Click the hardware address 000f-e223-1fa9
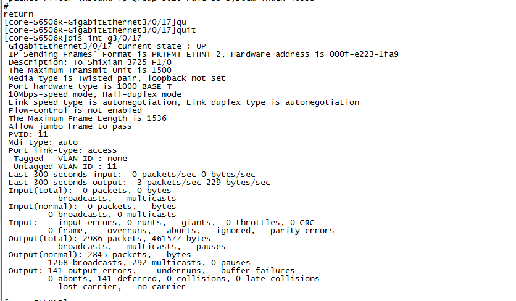The width and height of the screenshot is (516, 301). [x=364, y=54]
